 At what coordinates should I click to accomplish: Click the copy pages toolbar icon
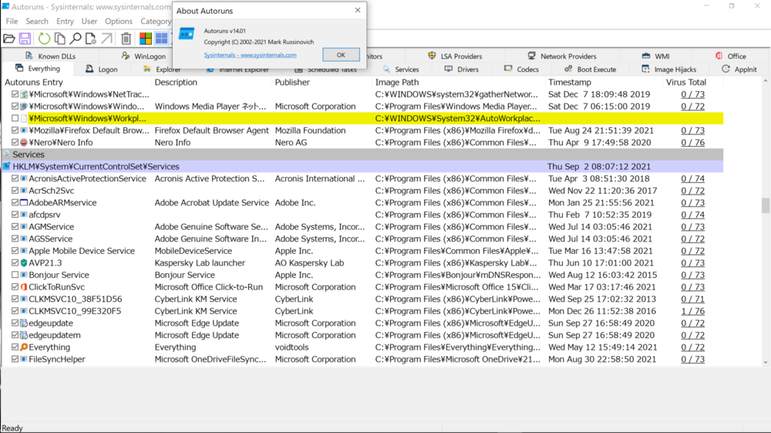(x=60, y=39)
